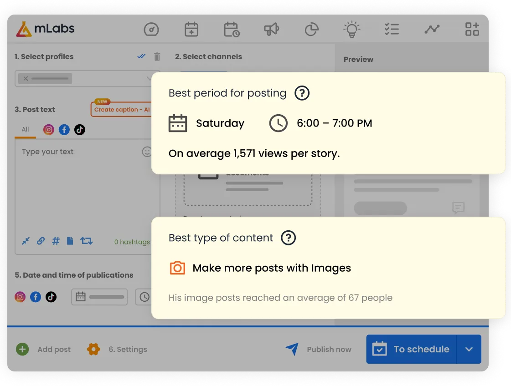Open the add widgets grid icon

tap(472, 30)
